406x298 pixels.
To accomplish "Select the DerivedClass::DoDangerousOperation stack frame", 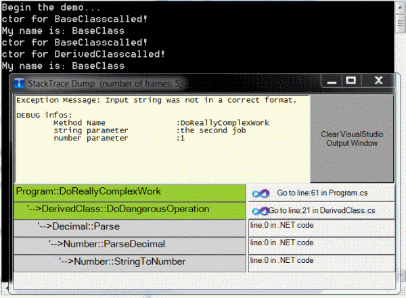I will point(130,209).
